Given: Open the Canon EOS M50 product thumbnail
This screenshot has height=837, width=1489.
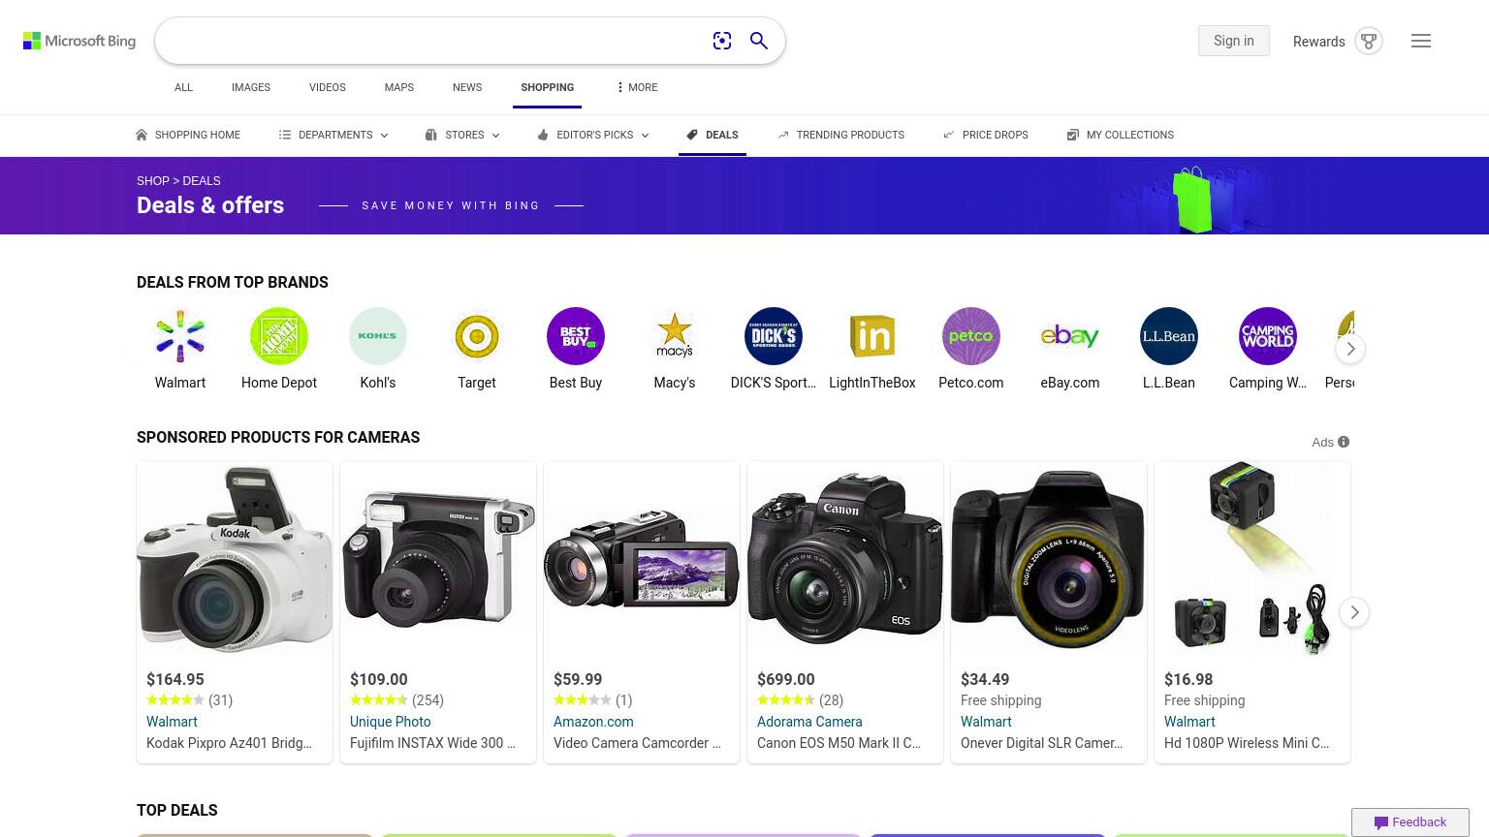Looking at the screenshot, I should coord(845,559).
